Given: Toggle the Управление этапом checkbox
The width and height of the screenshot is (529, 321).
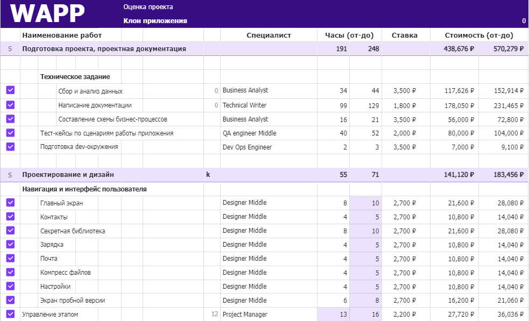Looking at the screenshot, I should point(10,313).
